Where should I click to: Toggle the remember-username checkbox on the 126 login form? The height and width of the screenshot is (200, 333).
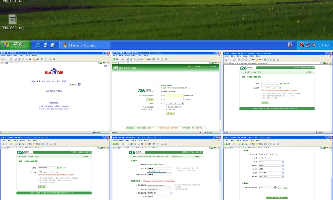[166, 107]
